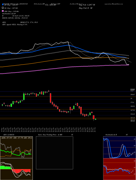Click the large red gap-down candle in October

[50, 98]
